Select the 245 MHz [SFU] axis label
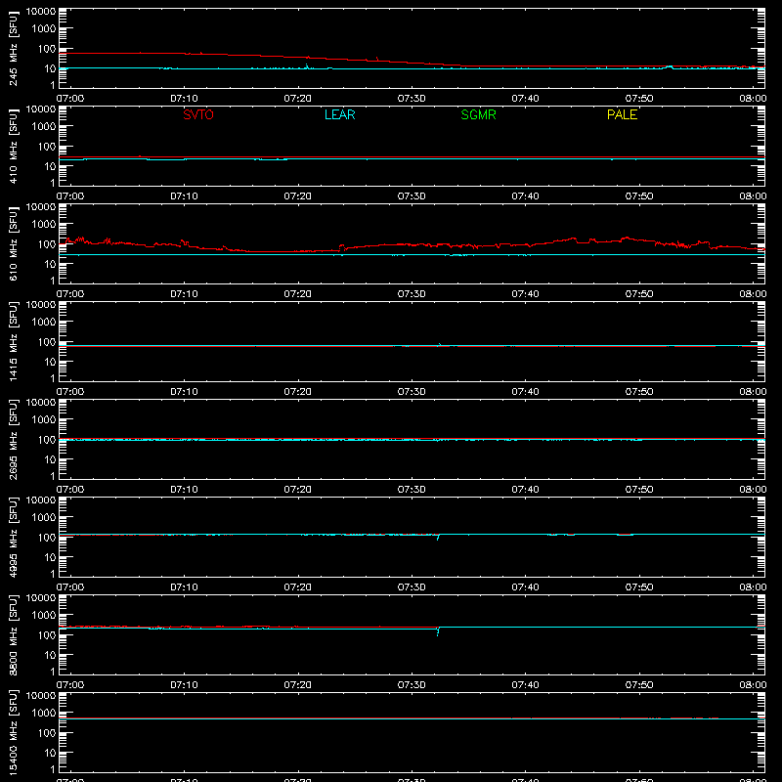782x782 pixels. click(x=14, y=48)
